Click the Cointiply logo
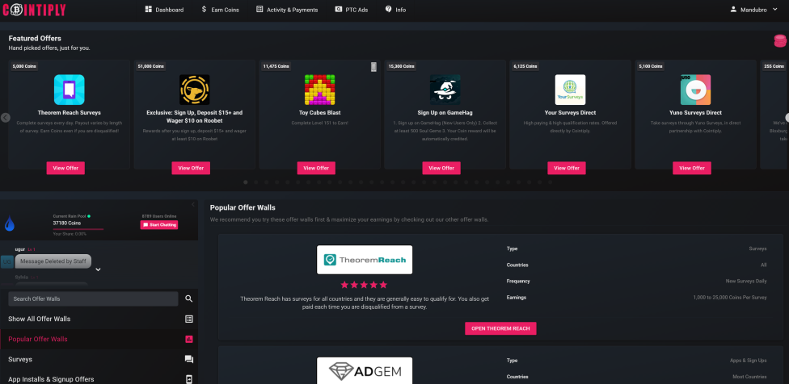This screenshot has width=789, height=384. click(x=34, y=9)
